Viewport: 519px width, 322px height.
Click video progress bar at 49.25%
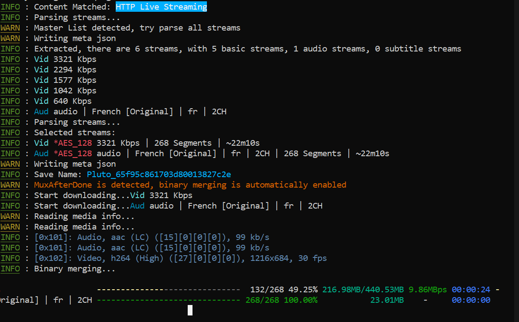click(168, 290)
